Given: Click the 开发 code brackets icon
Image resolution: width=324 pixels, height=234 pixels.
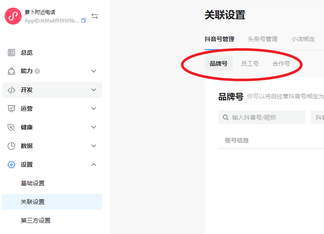Looking at the screenshot, I should tap(11, 90).
